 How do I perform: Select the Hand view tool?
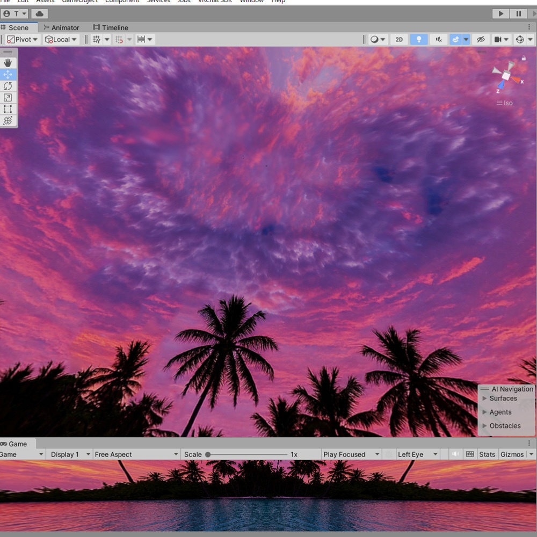coord(8,62)
